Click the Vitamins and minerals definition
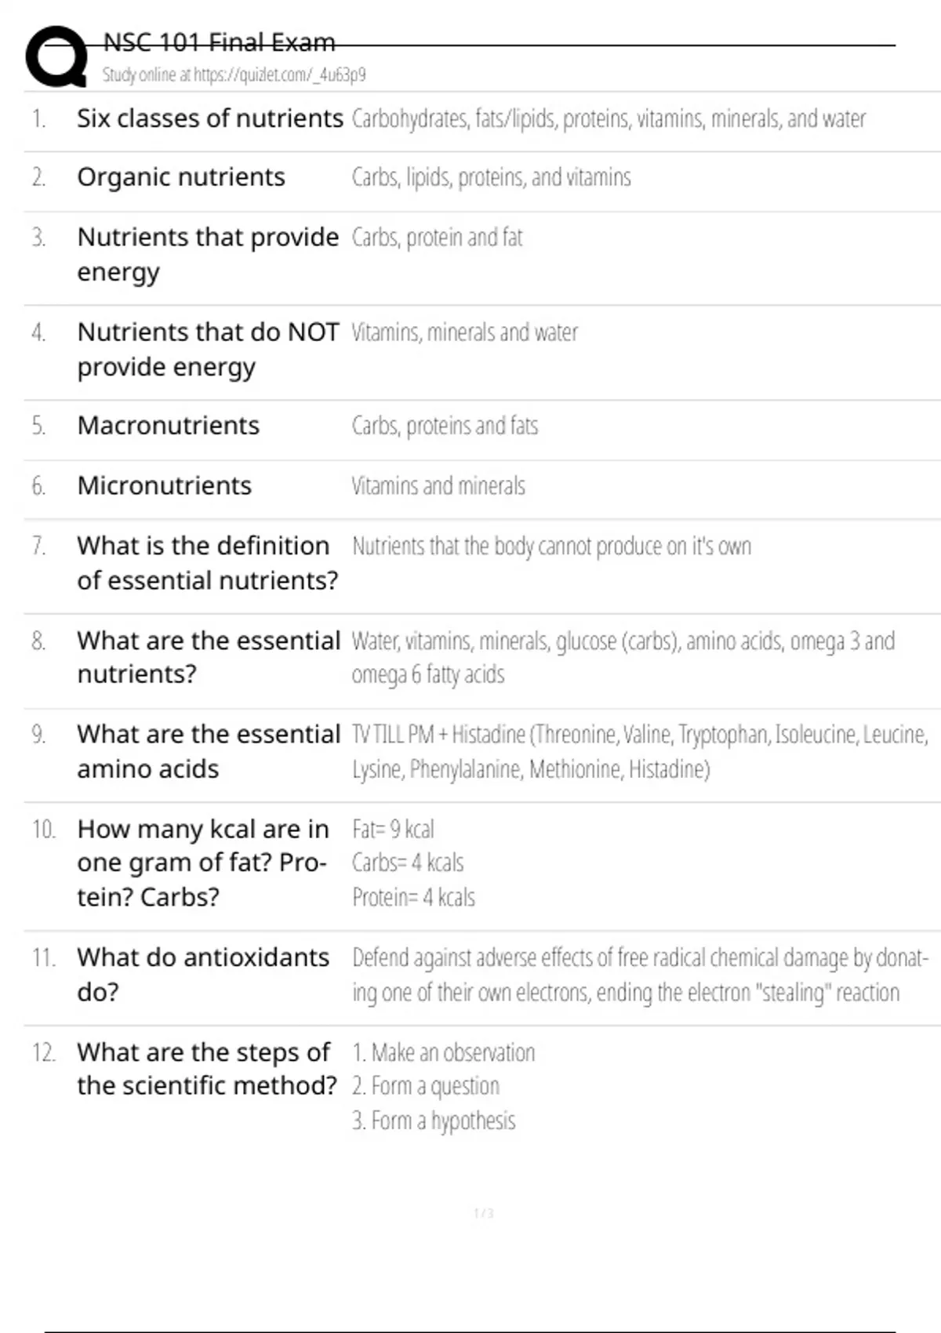The image size is (941, 1333). [438, 486]
